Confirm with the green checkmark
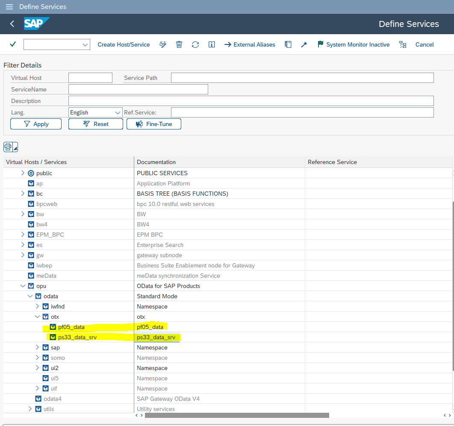454x426 pixels. (13, 44)
